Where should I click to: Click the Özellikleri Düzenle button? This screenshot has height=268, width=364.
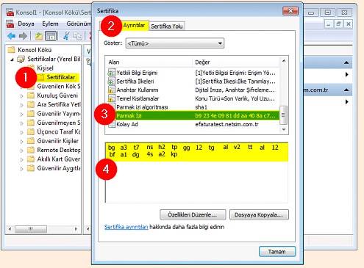193,215
